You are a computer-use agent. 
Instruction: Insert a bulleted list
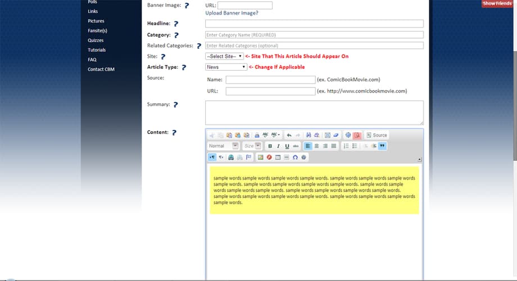(x=354, y=146)
